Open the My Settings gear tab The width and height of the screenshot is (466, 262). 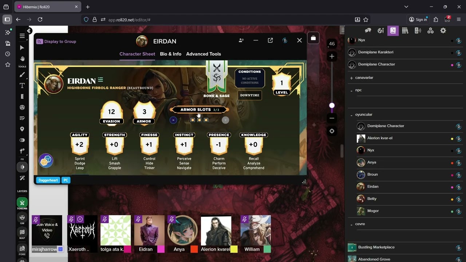pos(443,31)
